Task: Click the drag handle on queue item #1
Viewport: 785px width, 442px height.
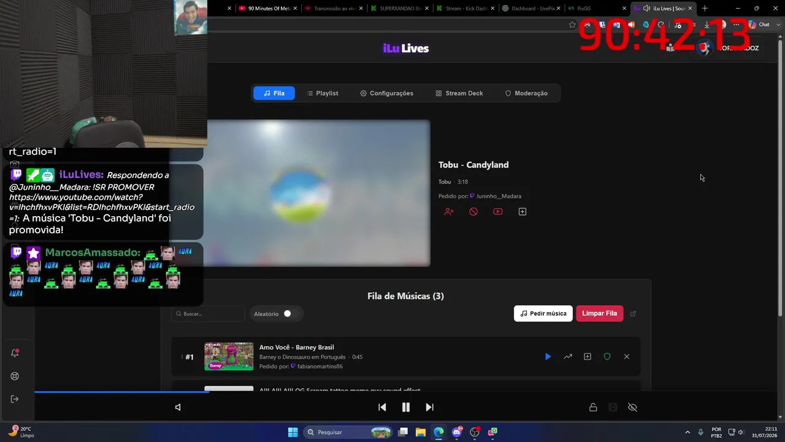Action: [x=182, y=357]
